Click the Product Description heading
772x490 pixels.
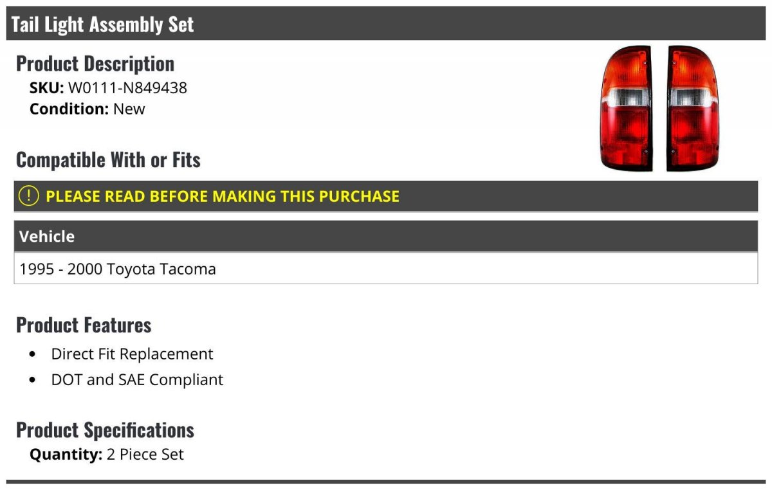coord(95,63)
